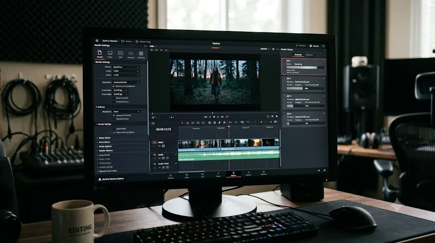The width and height of the screenshot is (435, 243).
Task: Adjust the timeline zoom slider in toolbar
Action: coord(266,122)
